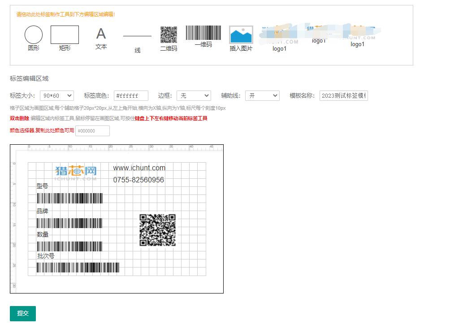Select the barcode (一维码) tool
The image size is (463, 328).
[x=203, y=33]
